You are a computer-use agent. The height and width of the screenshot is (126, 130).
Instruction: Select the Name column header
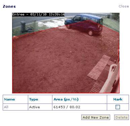coord(9,99)
